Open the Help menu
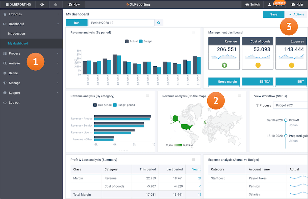This screenshot has height=199, width=308. click(x=297, y=5)
